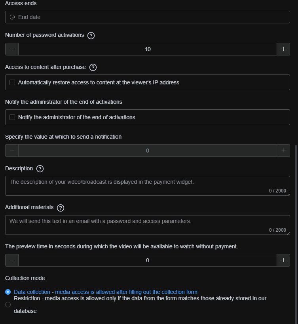This screenshot has height=324, width=298.
Task: Click the Additional materials resize handle
Action: 288,233
